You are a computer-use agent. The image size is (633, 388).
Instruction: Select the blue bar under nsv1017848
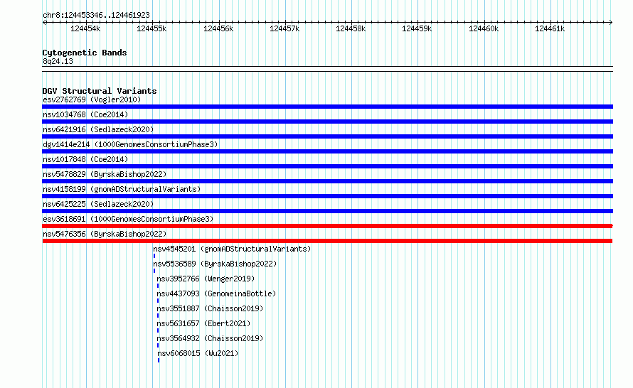tap(327, 166)
